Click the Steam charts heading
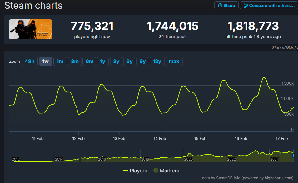 click(x=33, y=6)
